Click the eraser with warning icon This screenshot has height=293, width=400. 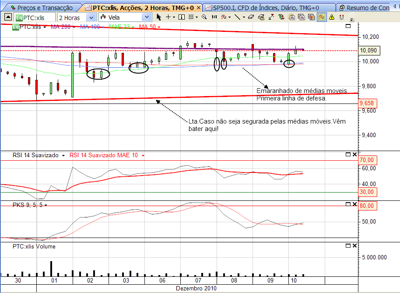[x=261, y=17]
